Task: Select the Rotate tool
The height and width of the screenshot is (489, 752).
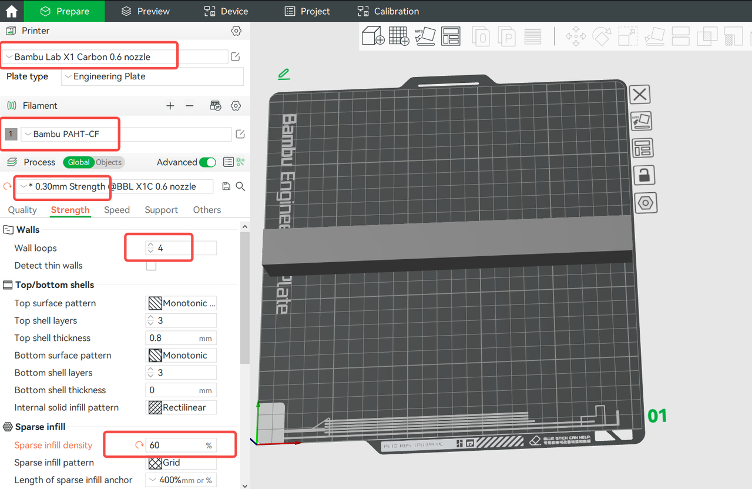Action: pyautogui.click(x=602, y=36)
